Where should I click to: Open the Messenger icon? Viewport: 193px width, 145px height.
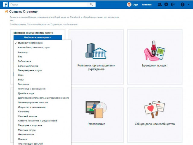click(x=166, y=5)
